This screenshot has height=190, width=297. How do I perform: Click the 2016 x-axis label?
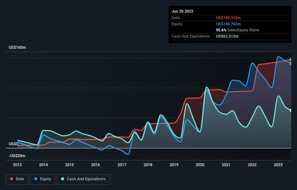point(96,165)
